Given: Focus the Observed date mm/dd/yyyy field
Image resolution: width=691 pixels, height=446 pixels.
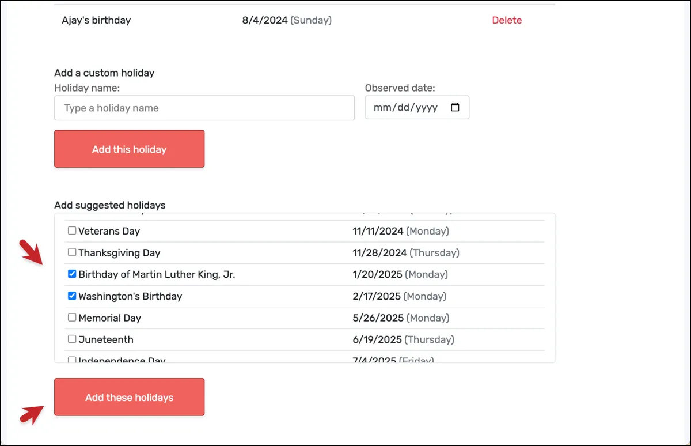Looking at the screenshot, I should click(x=417, y=108).
